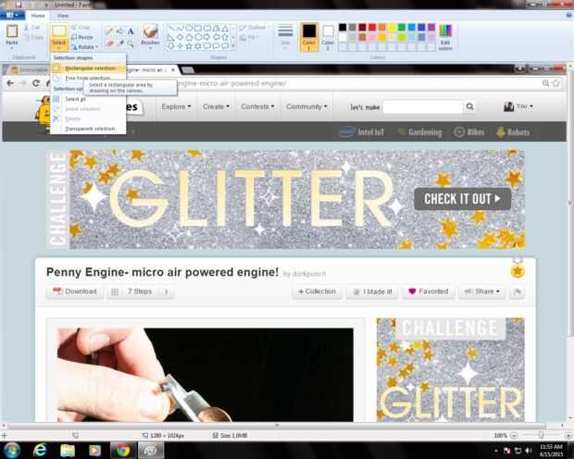Screen dimensions: 574x459
Task: Open the Resize dialog button
Action: click(x=82, y=37)
